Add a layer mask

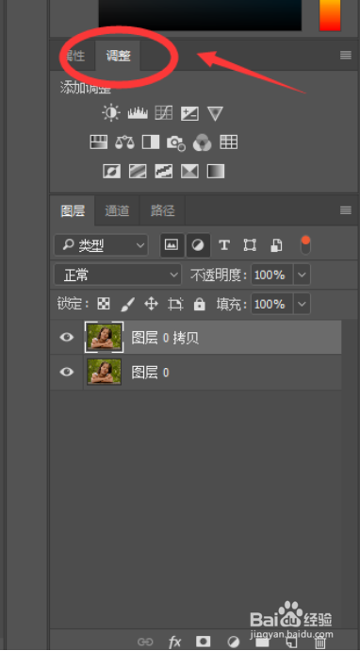tap(203, 642)
